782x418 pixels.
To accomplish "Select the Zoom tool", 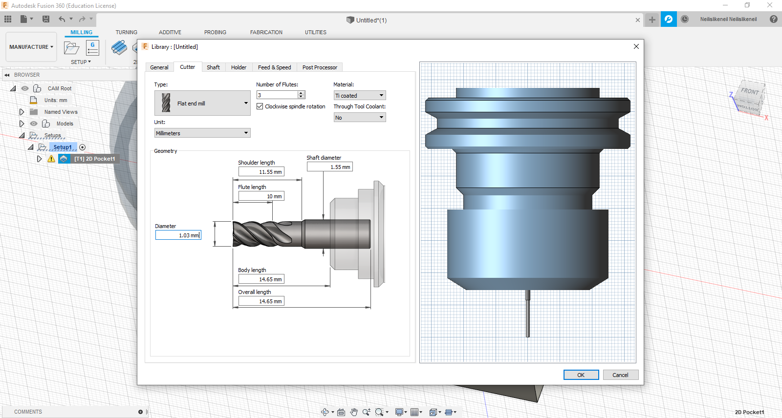I will pos(366,412).
